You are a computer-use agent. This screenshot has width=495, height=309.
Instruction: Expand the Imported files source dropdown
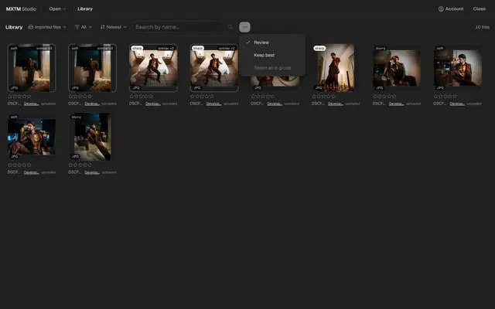pyautogui.click(x=48, y=27)
